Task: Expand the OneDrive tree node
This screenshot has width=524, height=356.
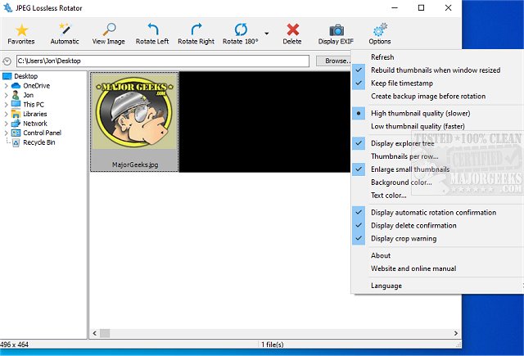Action: pos(6,86)
